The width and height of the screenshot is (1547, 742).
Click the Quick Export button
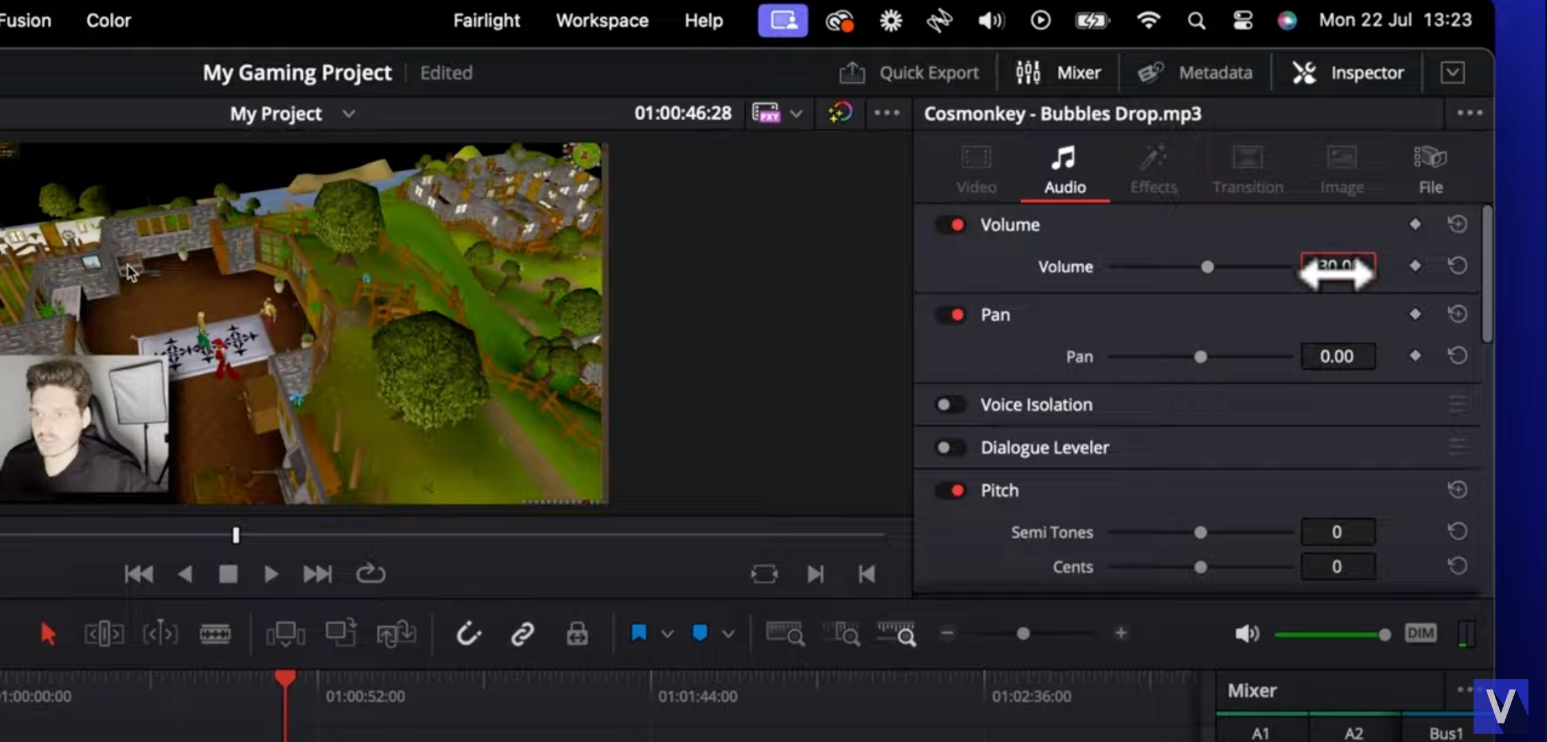[x=909, y=73]
